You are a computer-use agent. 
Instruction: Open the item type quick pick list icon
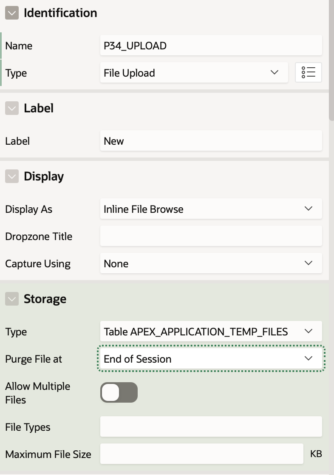point(308,72)
